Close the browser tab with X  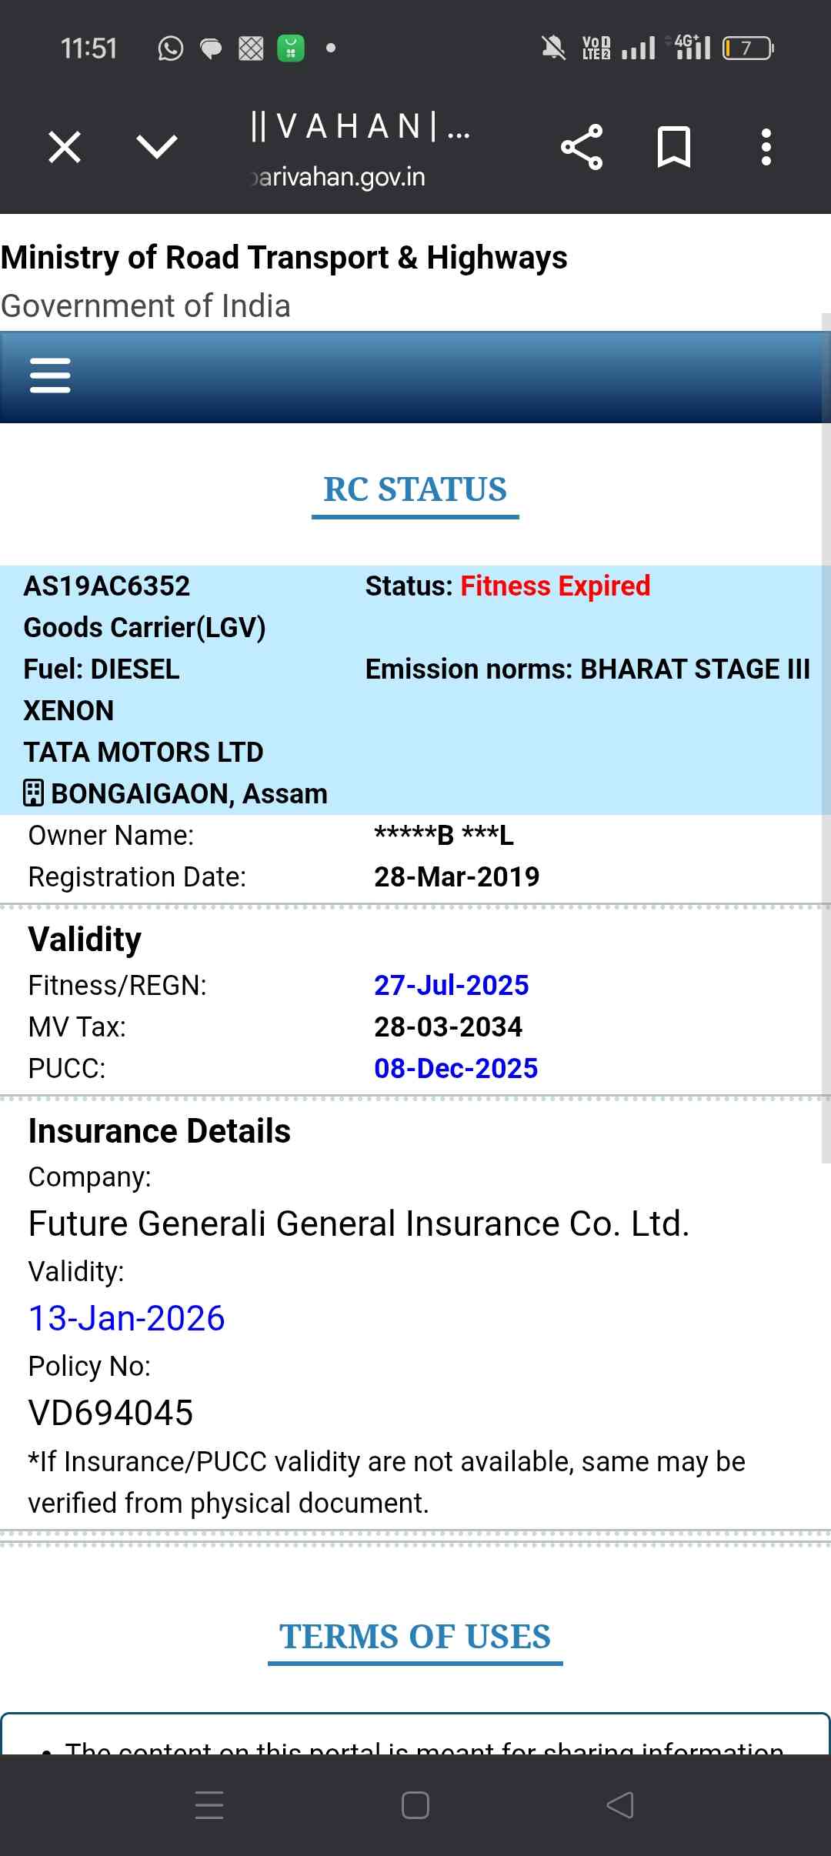(65, 147)
